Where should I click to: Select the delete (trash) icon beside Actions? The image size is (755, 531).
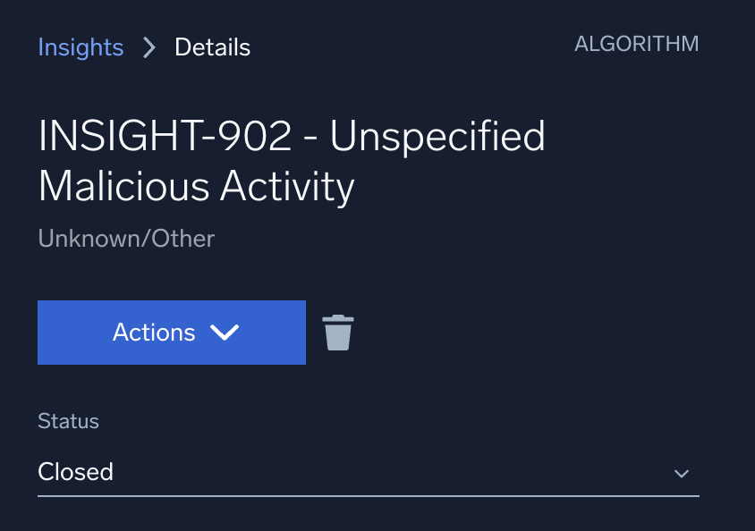click(337, 332)
